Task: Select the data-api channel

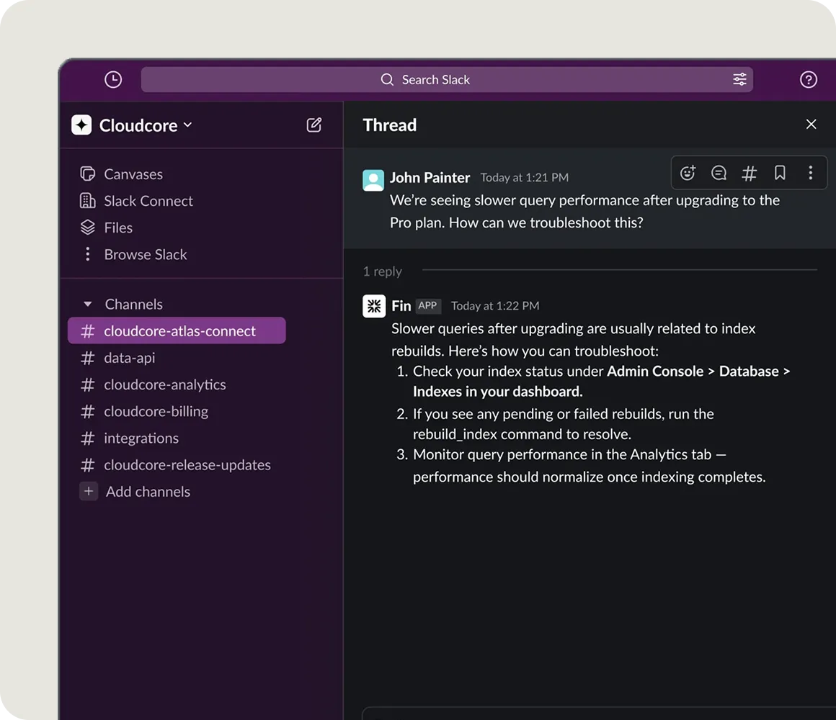Action: pyautogui.click(x=129, y=358)
